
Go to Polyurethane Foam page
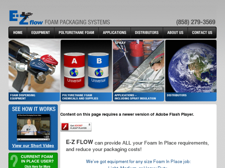(x=76, y=33)
